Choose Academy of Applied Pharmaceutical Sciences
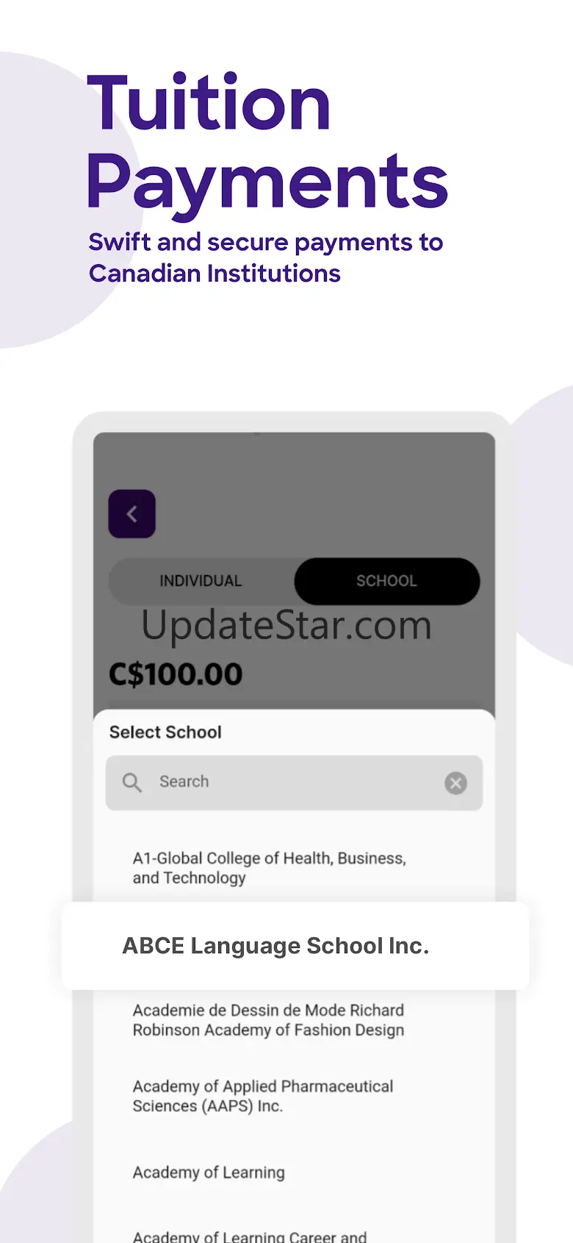 (x=263, y=1096)
